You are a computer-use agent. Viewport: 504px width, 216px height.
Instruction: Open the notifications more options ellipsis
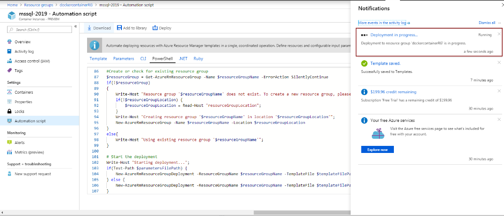coord(499,23)
